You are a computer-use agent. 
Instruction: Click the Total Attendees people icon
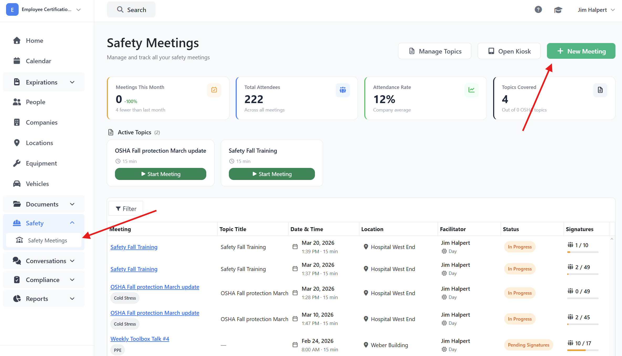(342, 90)
